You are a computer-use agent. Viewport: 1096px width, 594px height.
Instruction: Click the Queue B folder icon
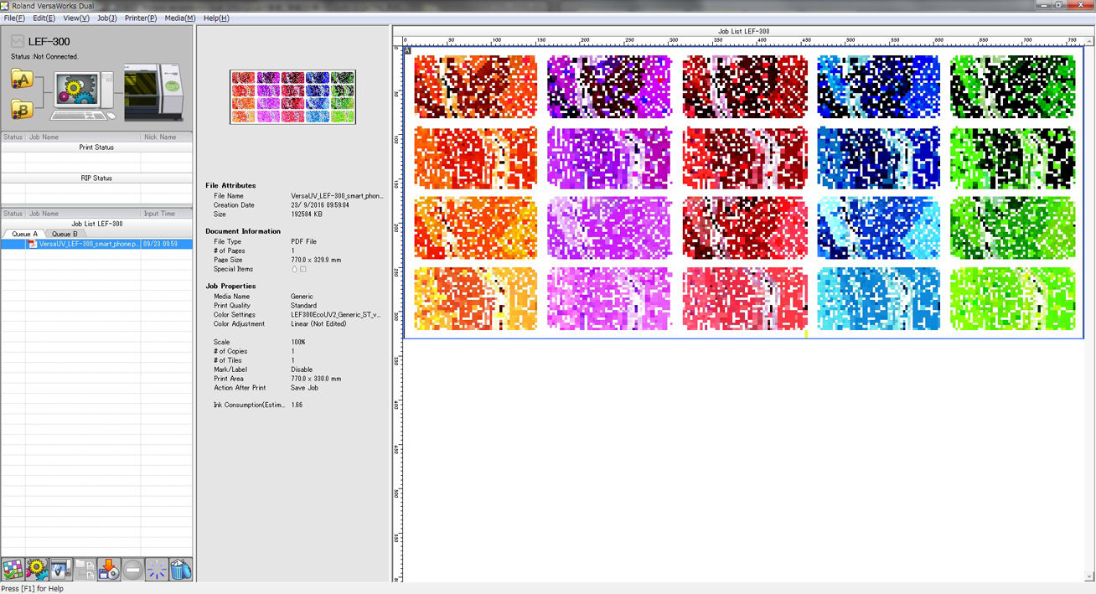21,109
